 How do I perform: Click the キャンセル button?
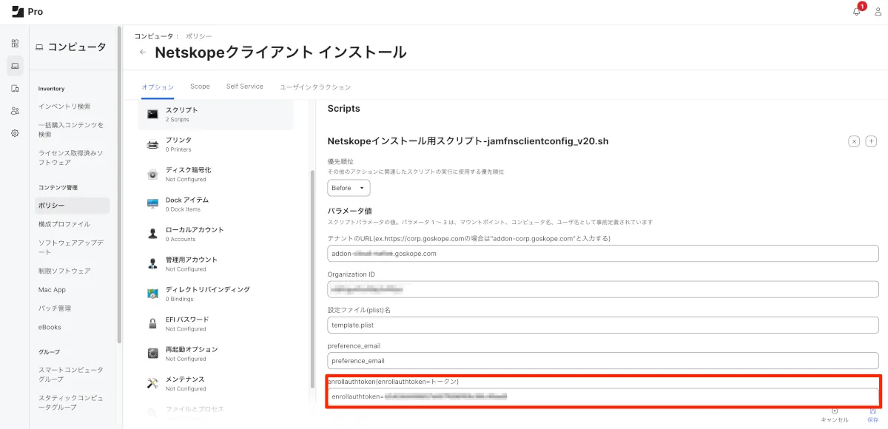[x=835, y=415]
